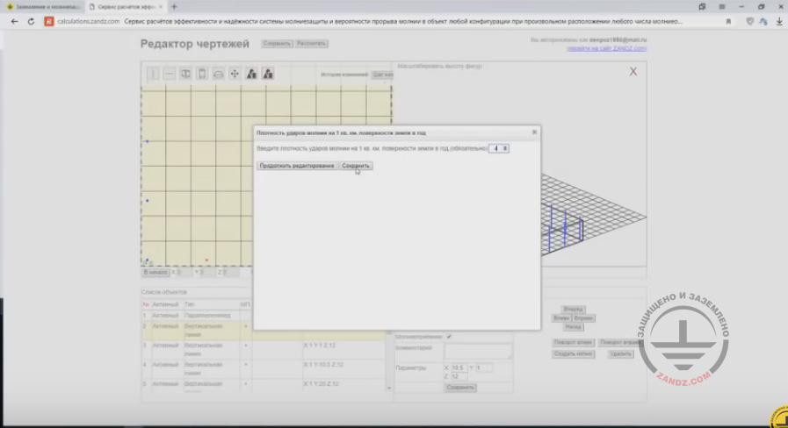Click the Создать копию button
This screenshot has height=428, width=788.
tap(573, 353)
